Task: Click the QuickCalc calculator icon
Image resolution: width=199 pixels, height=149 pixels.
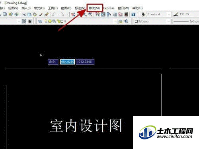Action: pos(126,14)
